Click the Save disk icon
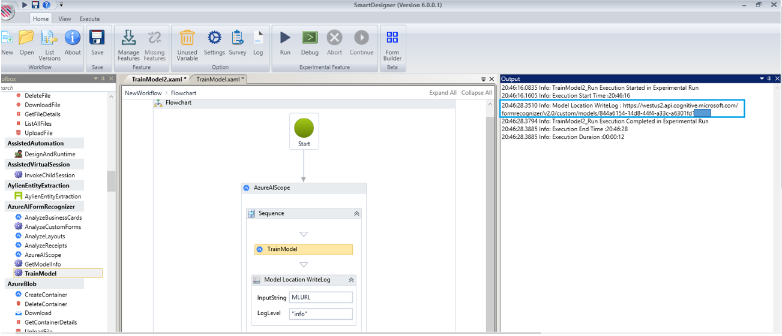The width and height of the screenshot is (782, 336). (97, 38)
